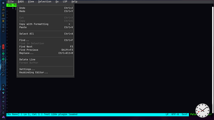The height and width of the screenshot is (120, 214).
Task: Open the Help menu
Action: 74,2
